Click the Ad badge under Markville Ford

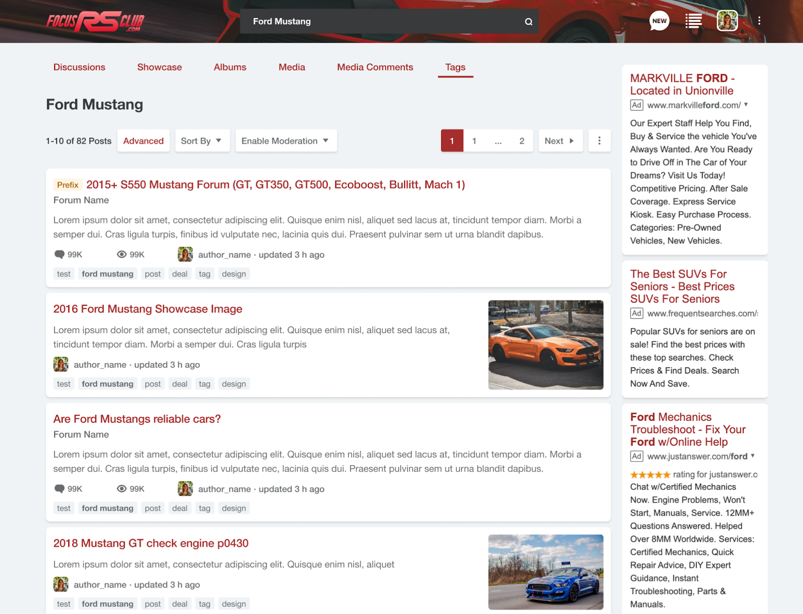pyautogui.click(x=636, y=105)
